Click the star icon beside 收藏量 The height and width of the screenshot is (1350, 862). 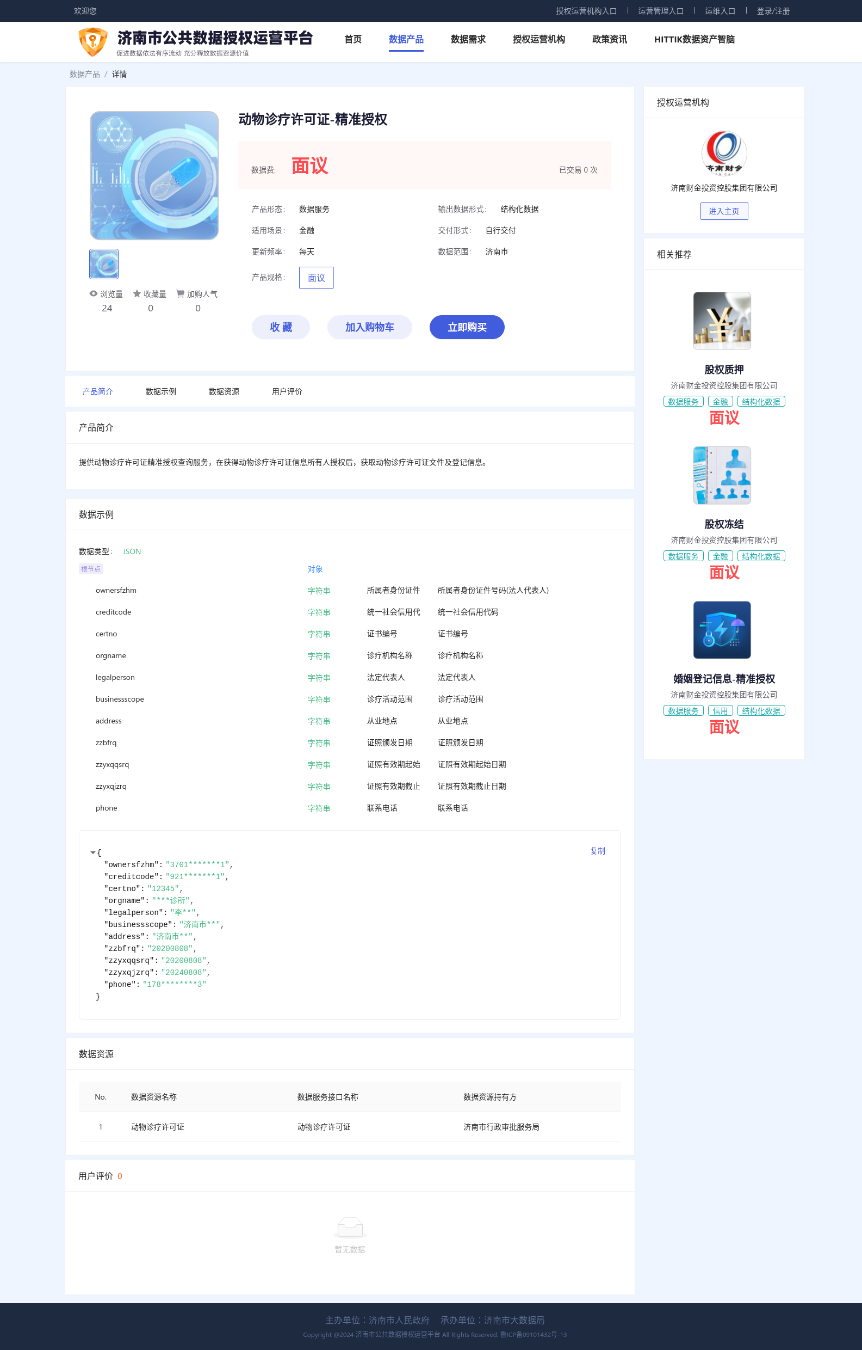(137, 294)
